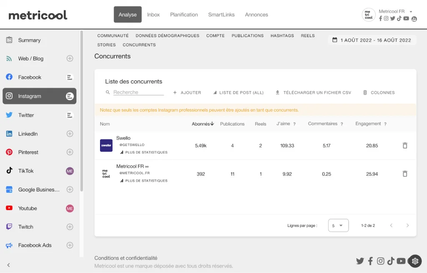Click AJOUTER to add competitor
This screenshot has height=273, width=427.
[x=187, y=93]
